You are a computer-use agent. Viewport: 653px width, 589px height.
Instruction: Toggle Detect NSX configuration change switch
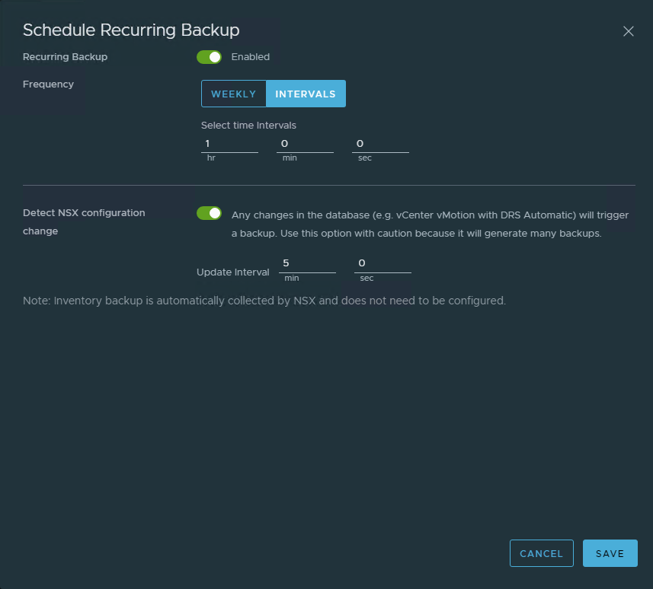pos(209,213)
